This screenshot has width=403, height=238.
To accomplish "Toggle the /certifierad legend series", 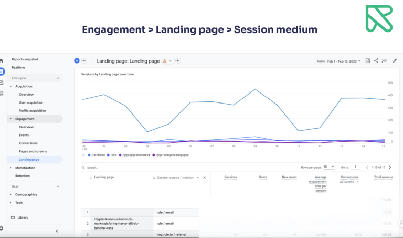I will pos(98,155).
